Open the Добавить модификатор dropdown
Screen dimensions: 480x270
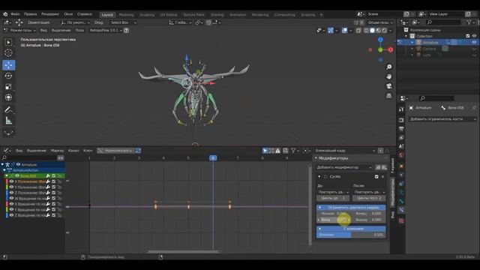click(344, 167)
